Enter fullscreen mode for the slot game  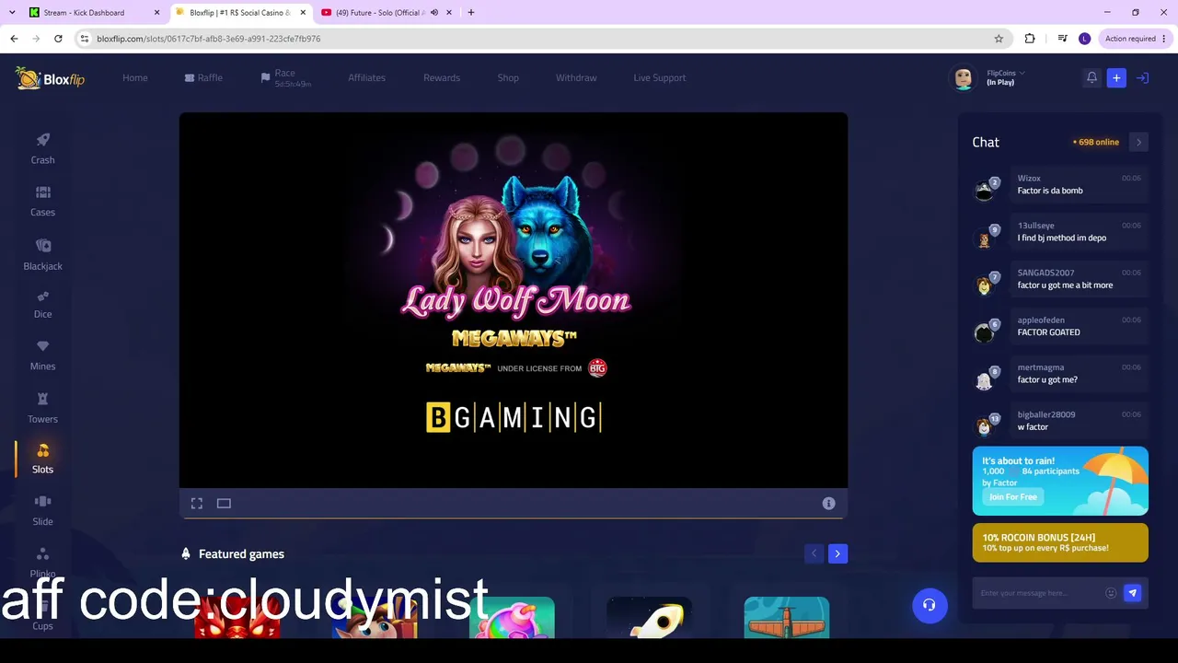(197, 504)
